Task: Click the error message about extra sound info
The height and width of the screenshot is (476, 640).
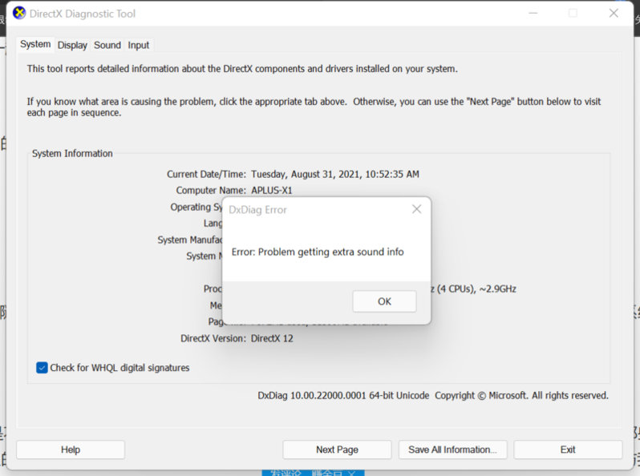Action: (x=318, y=252)
